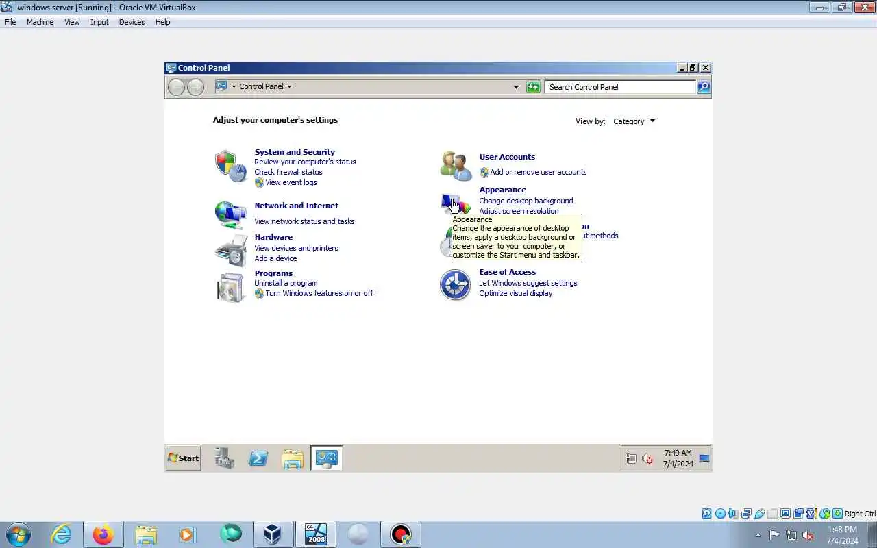The image size is (877, 548).
Task: Click the green refresh button in address bar
Action: 533,87
